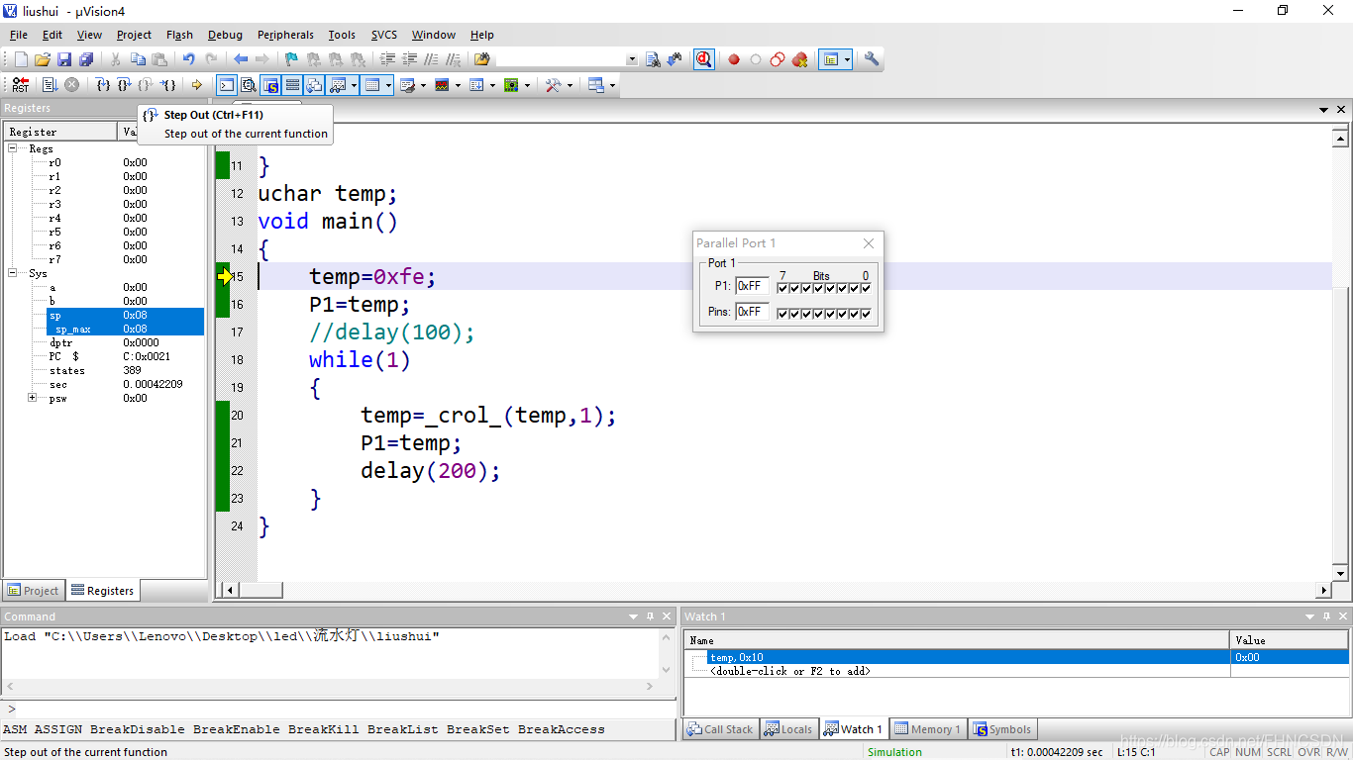Click the editor horizontal scrollbar thumb
Viewport: 1353px width, 760px height.
[x=261, y=590]
